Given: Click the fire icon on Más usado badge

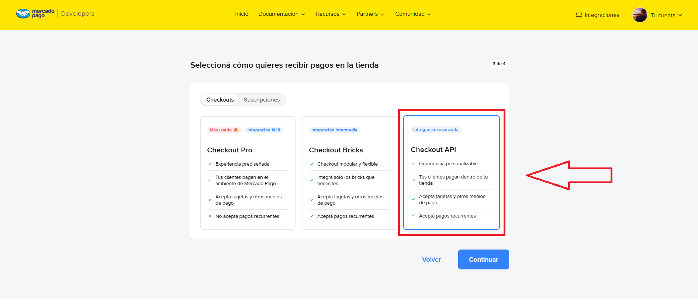Looking at the screenshot, I should (x=236, y=130).
